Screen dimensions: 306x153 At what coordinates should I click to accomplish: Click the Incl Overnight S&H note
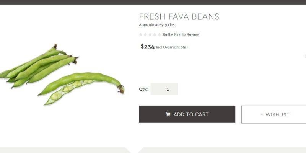point(172,47)
